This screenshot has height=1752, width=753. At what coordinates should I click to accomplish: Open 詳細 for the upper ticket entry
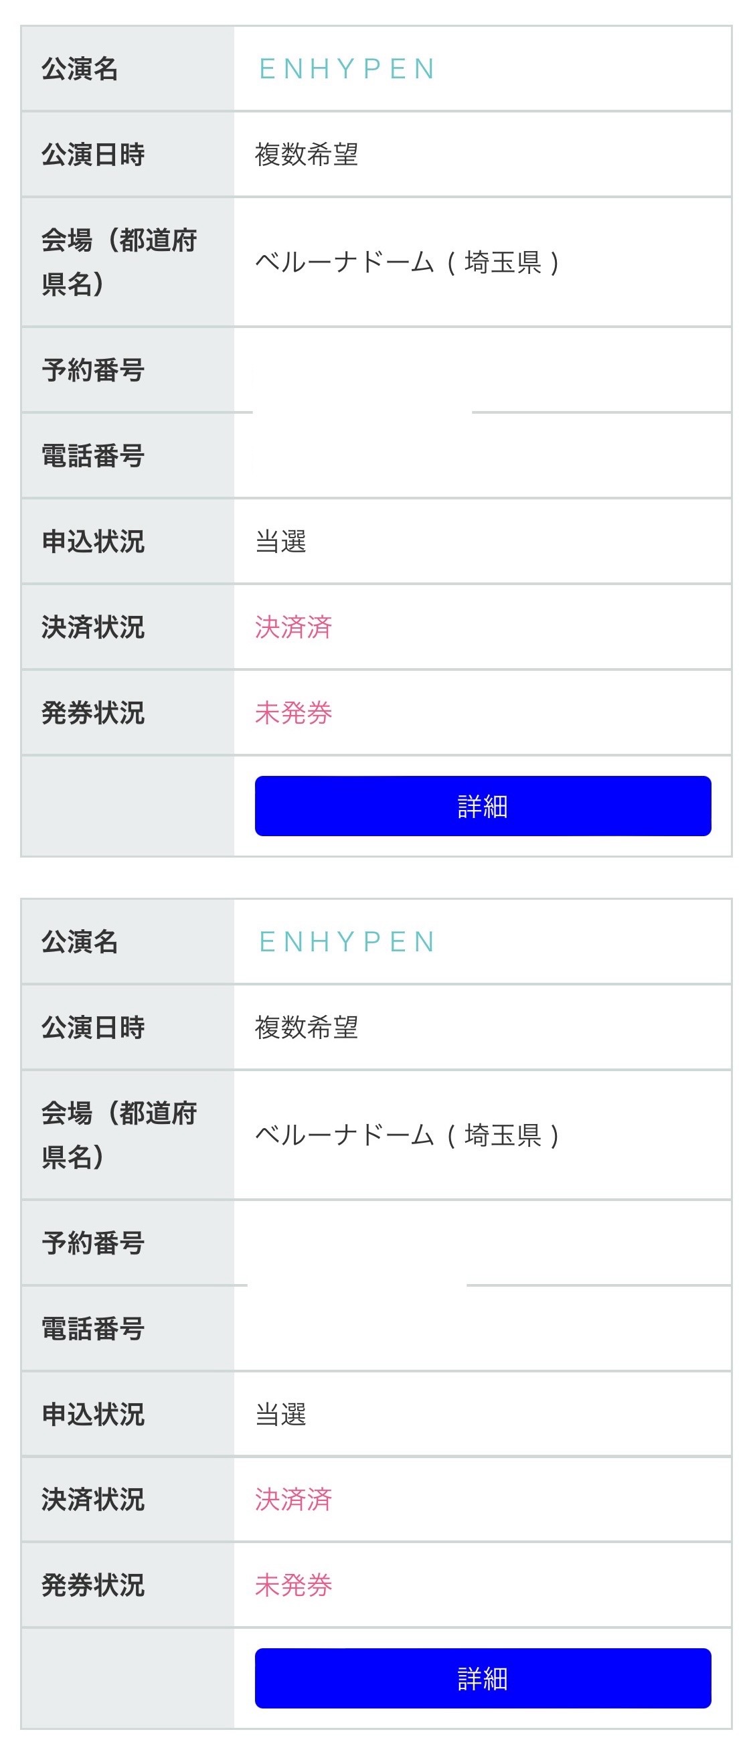click(x=483, y=806)
